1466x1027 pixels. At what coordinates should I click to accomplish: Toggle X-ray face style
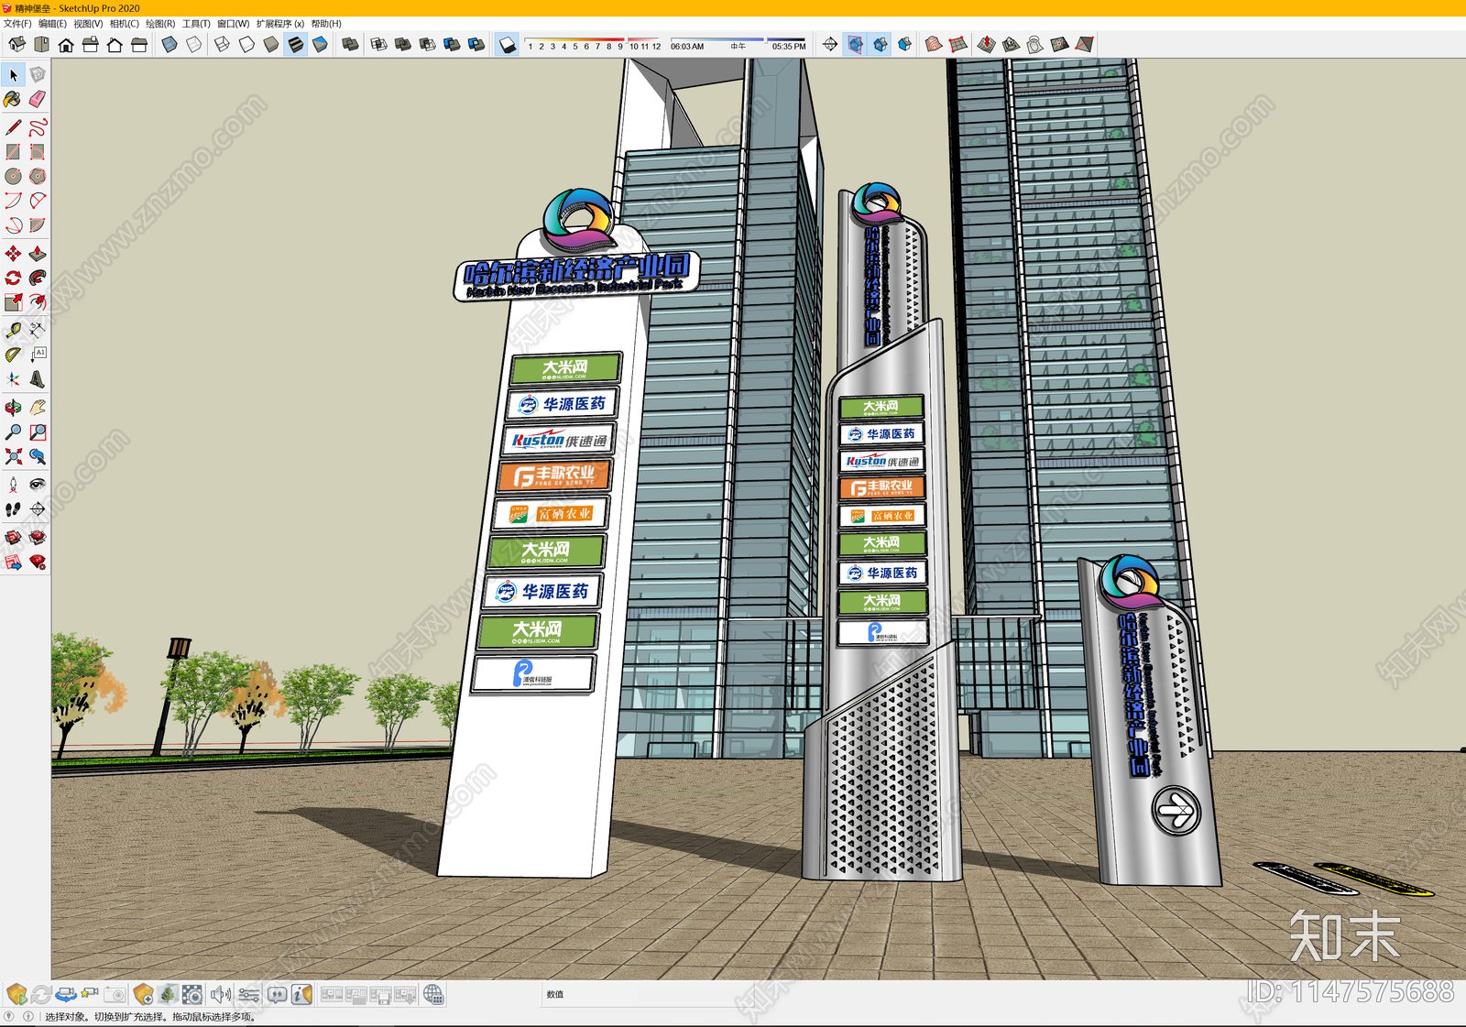pos(170,44)
